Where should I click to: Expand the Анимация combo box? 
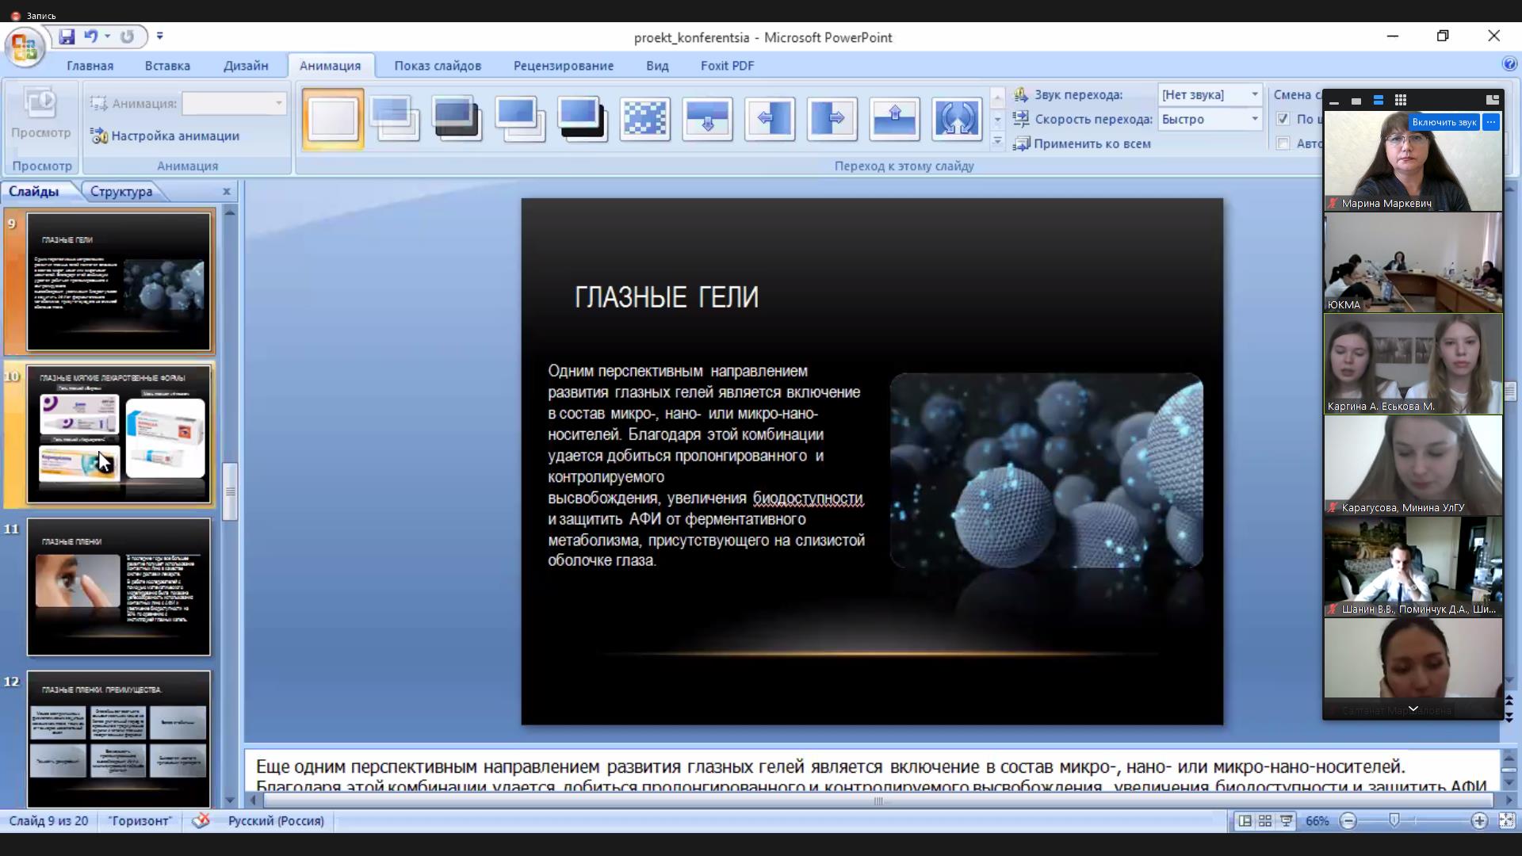[278, 103]
